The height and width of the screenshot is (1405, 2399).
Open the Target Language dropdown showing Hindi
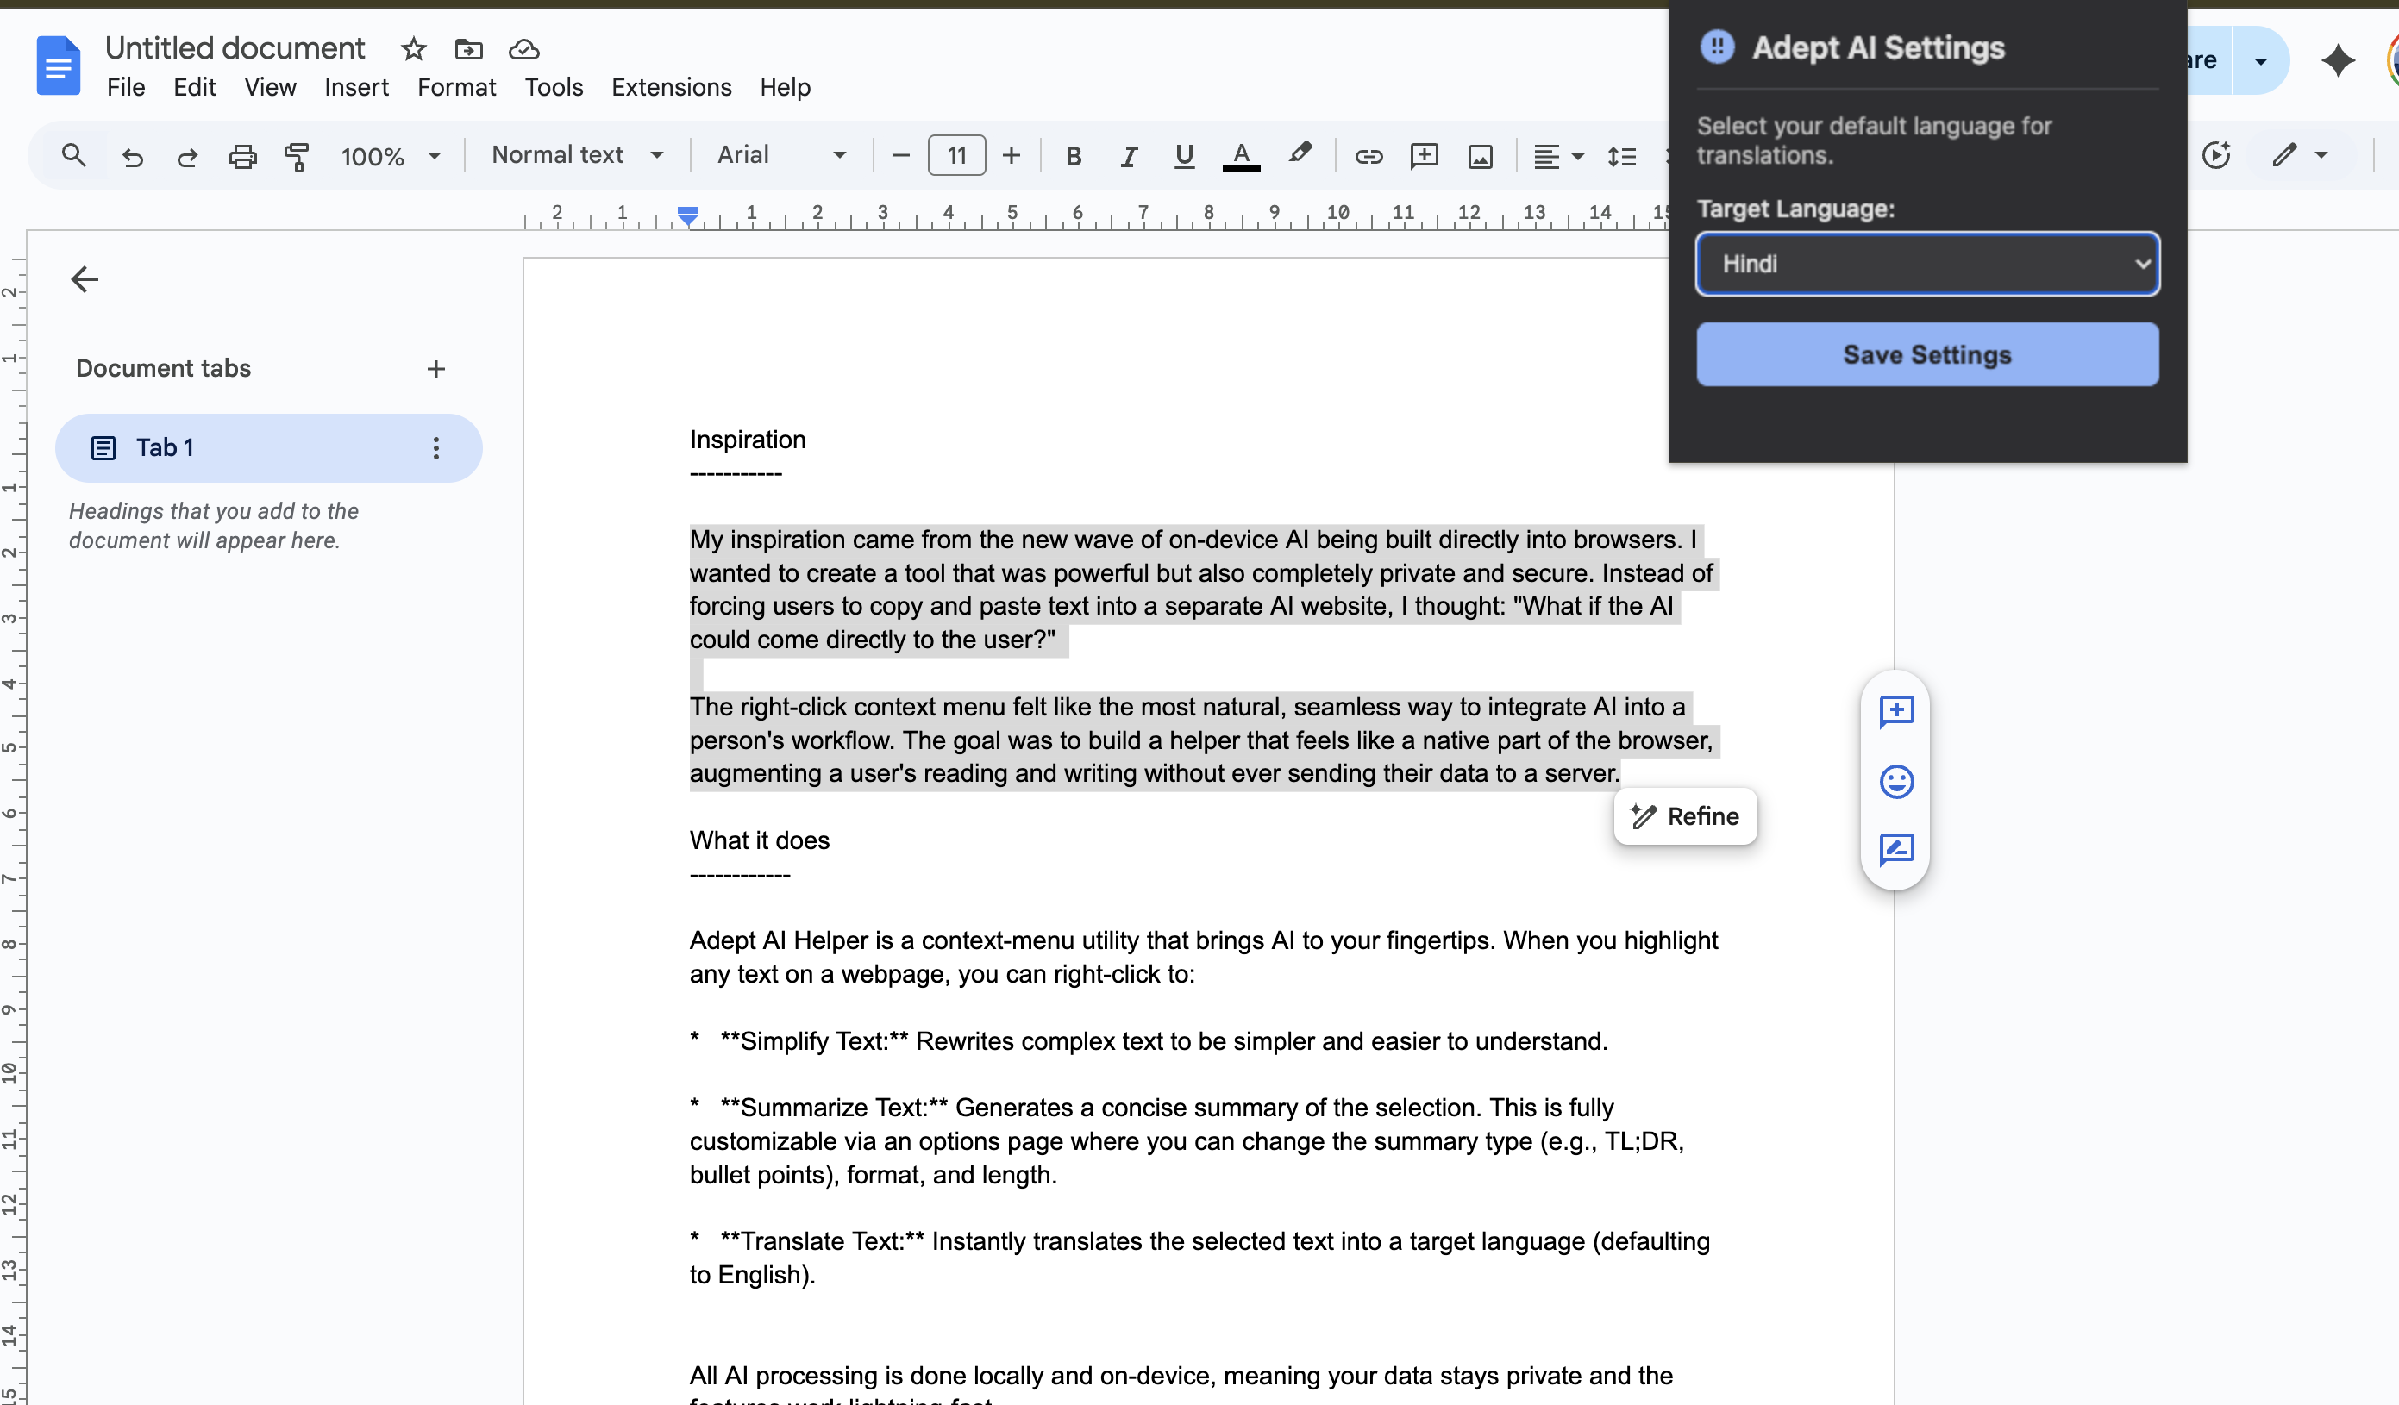(1926, 264)
